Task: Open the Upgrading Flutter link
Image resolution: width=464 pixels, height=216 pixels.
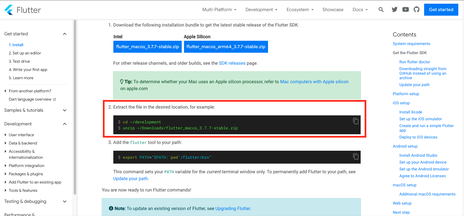Action: 233,209
